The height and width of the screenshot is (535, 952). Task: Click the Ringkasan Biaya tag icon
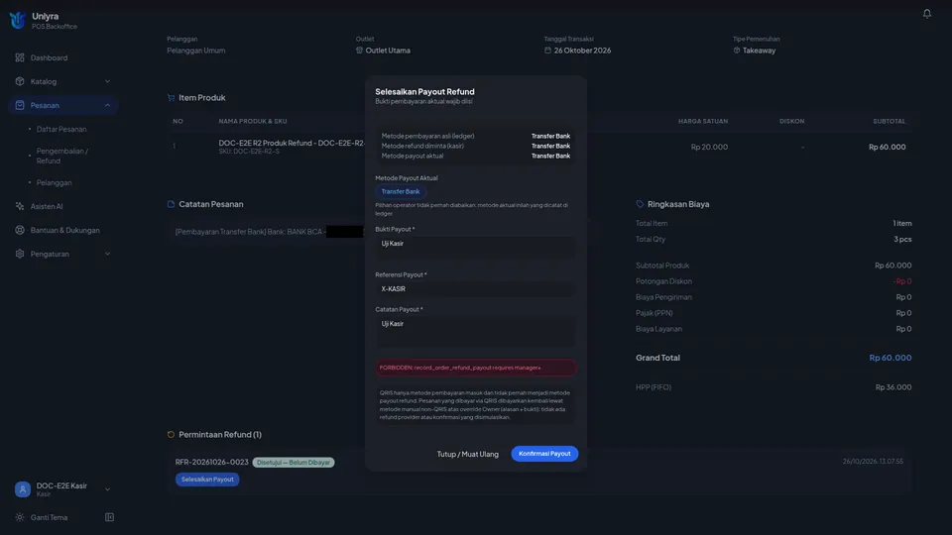click(x=640, y=204)
